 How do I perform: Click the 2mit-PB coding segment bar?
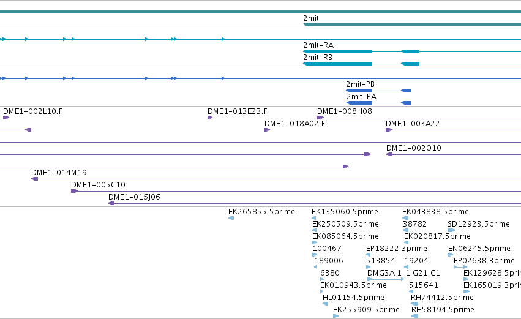359,91
